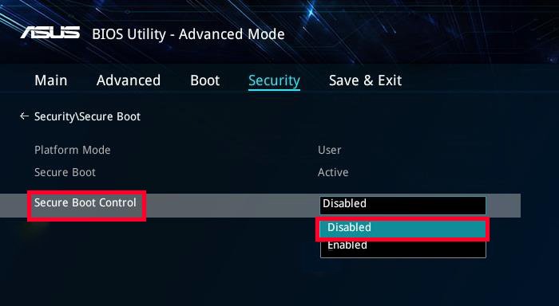This screenshot has width=559, height=306.
Task: Open the Main tab
Action: pos(51,80)
